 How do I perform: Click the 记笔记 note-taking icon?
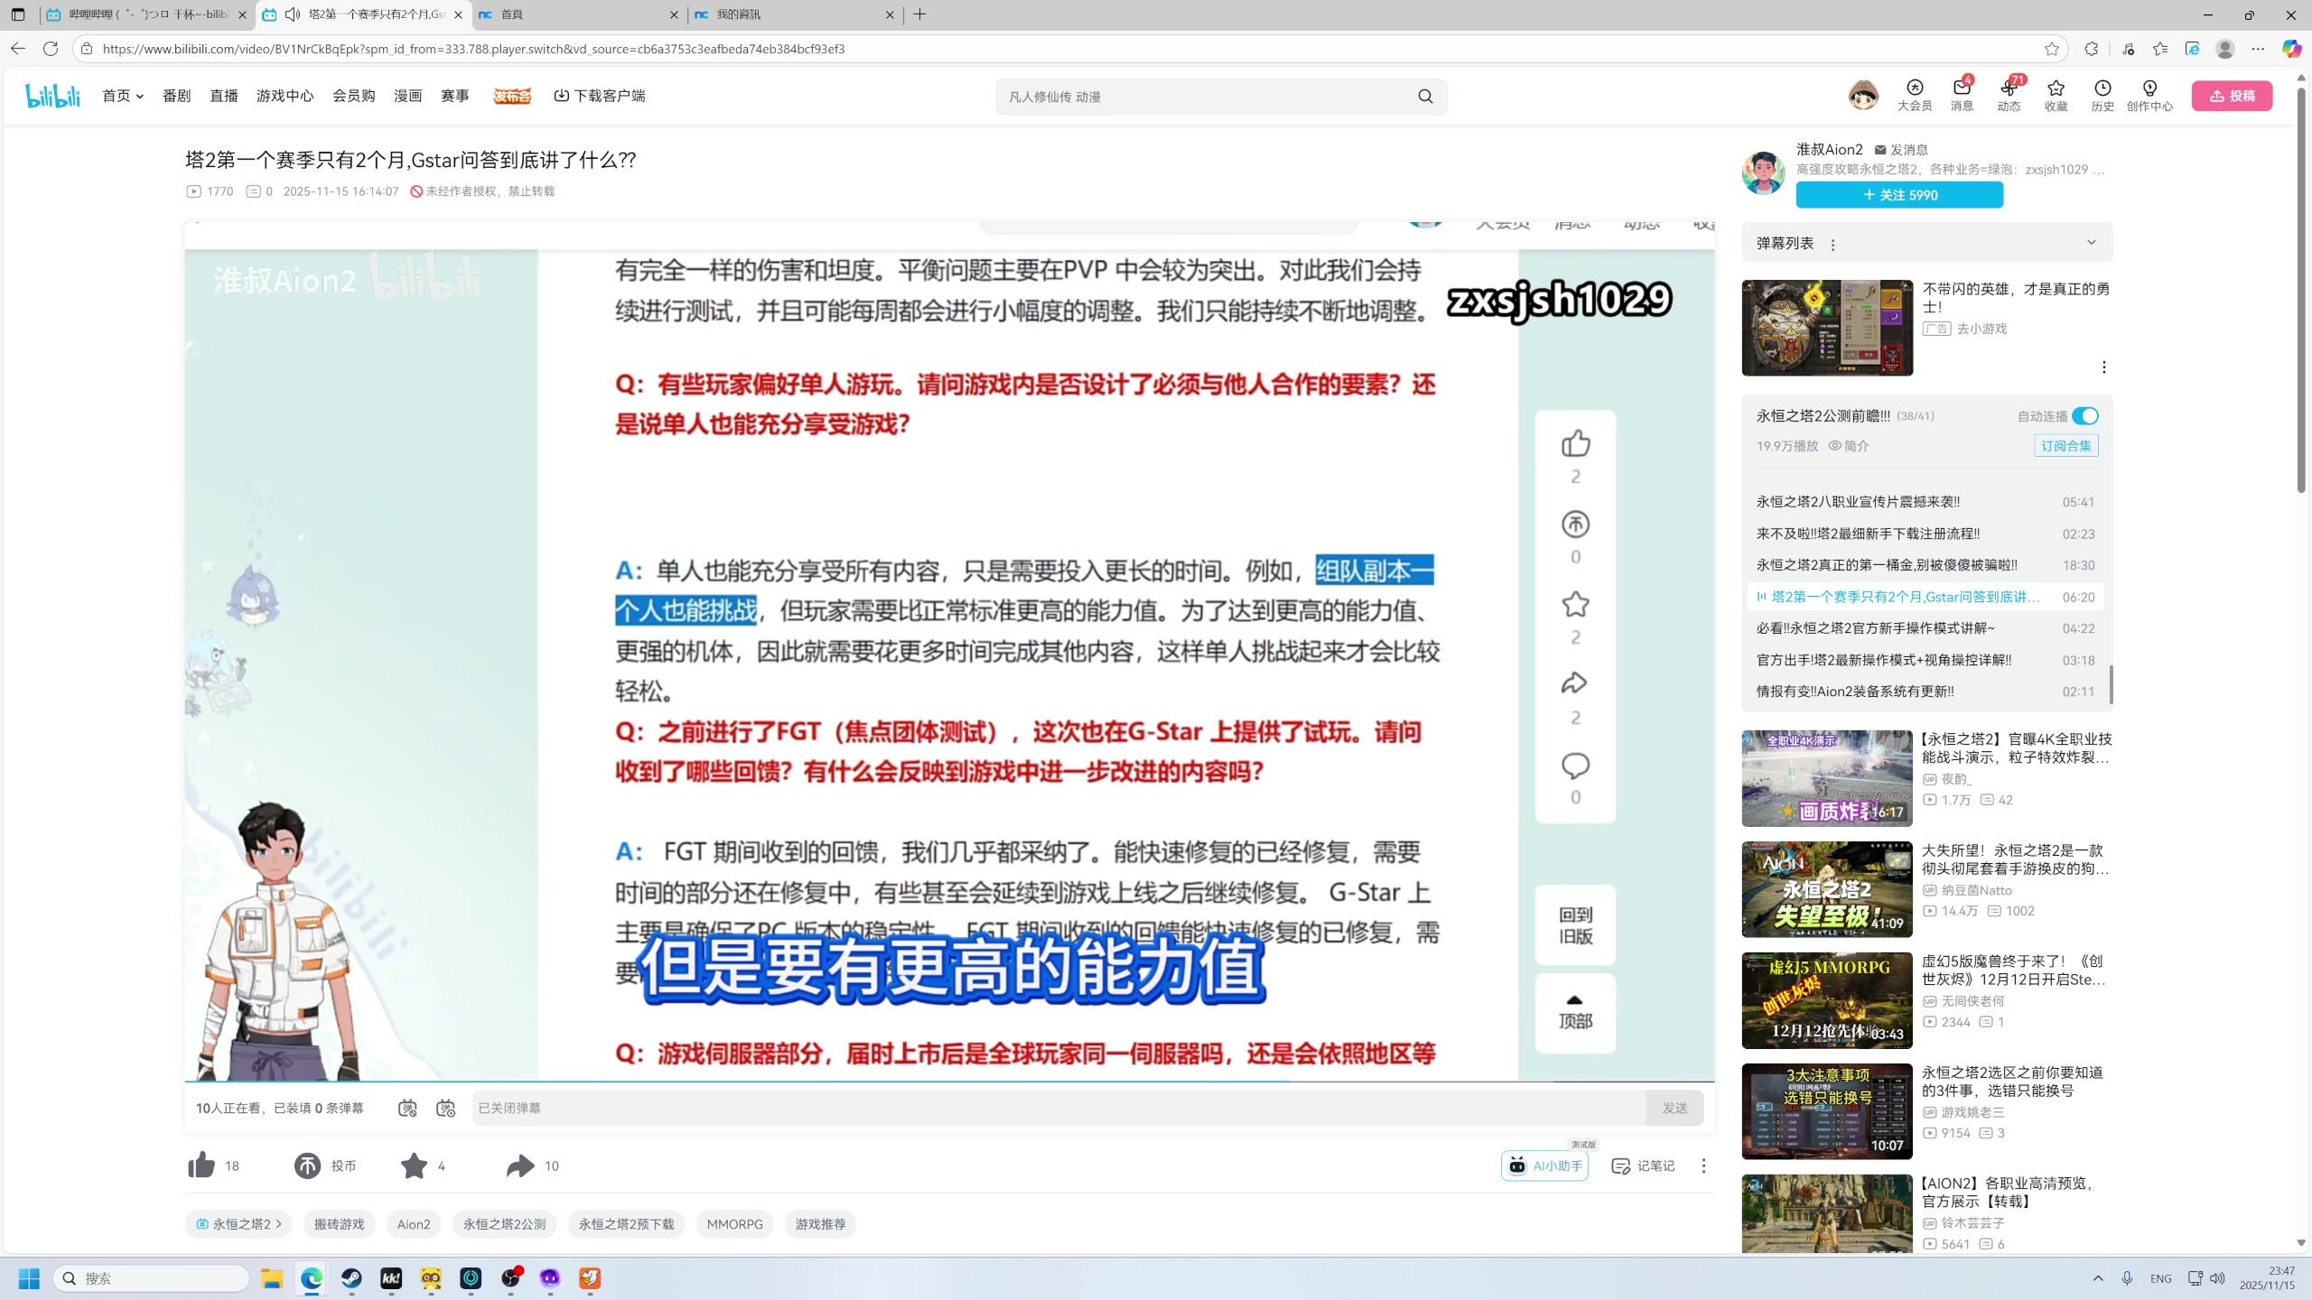click(1622, 1165)
